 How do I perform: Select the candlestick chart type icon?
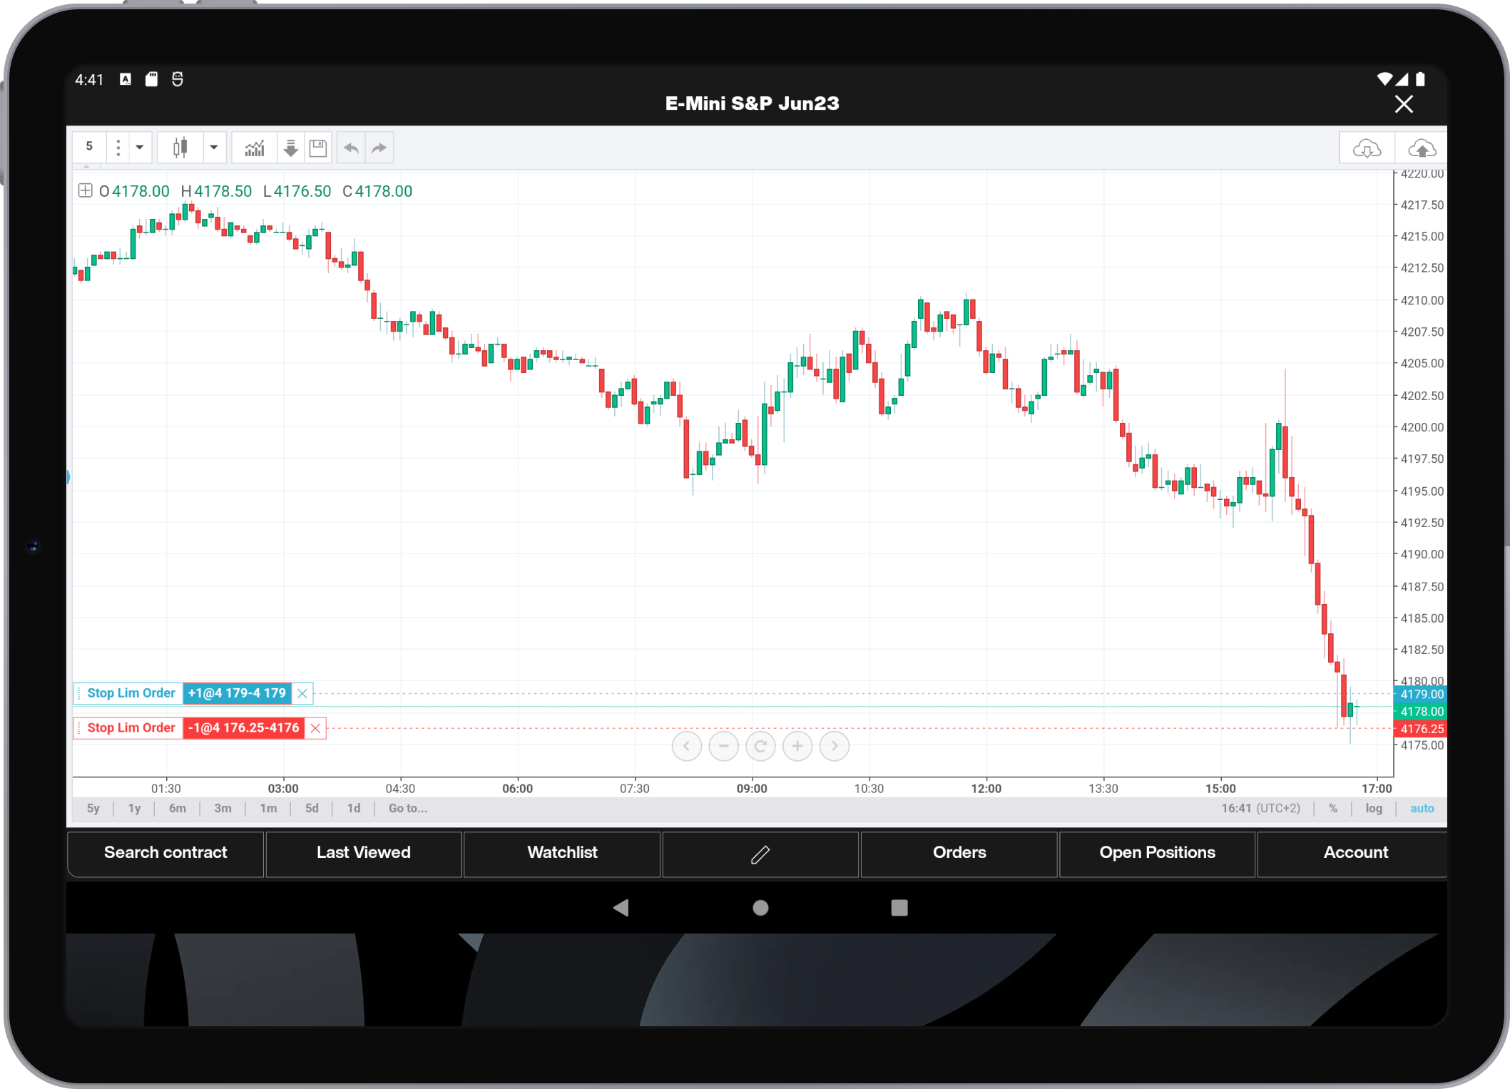tap(180, 147)
